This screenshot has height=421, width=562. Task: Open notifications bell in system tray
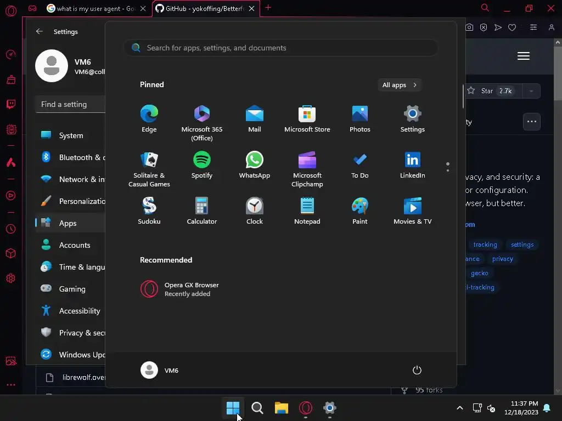[x=547, y=408]
